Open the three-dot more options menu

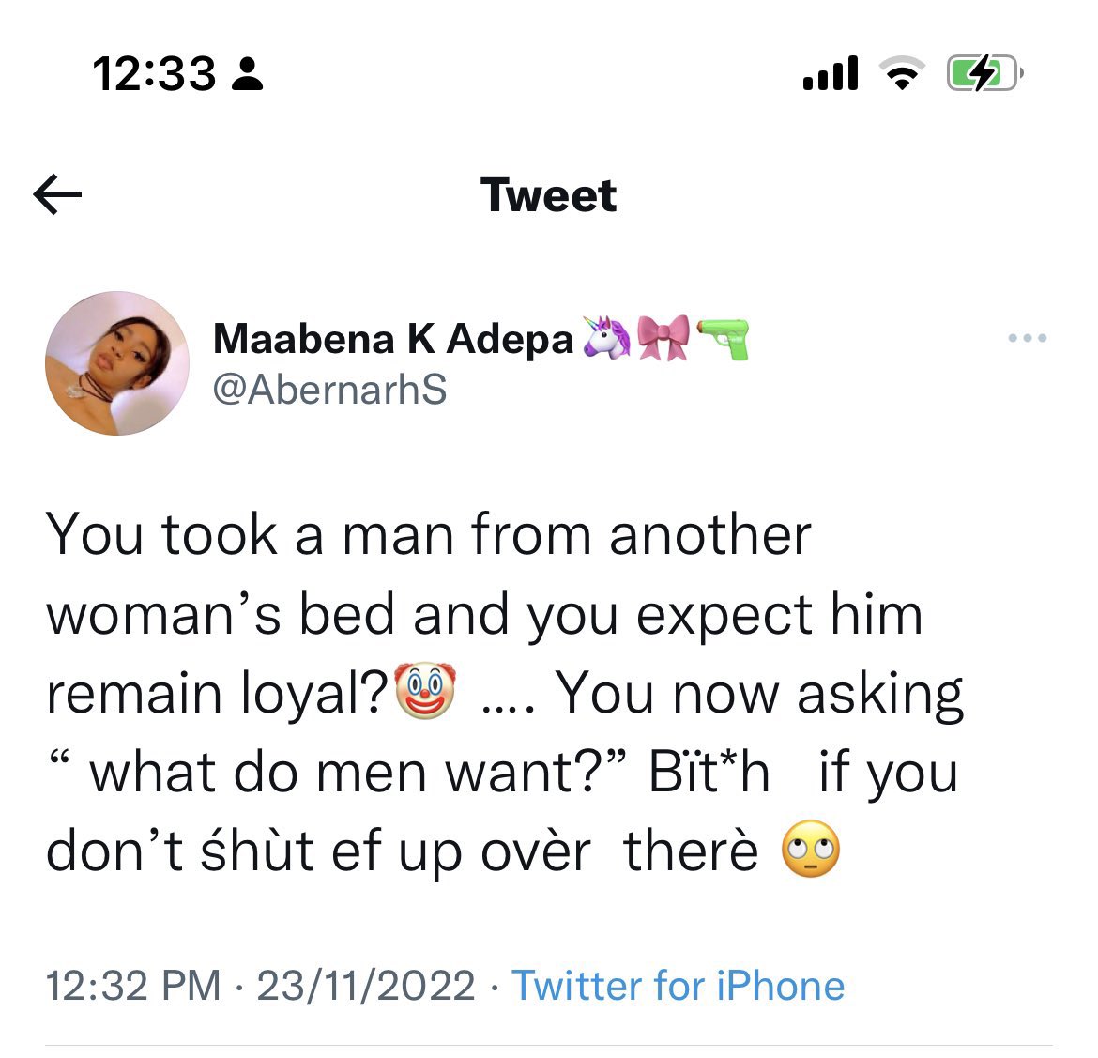1028,338
